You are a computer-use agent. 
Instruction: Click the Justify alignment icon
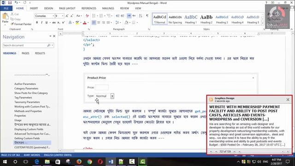click(108, 23)
